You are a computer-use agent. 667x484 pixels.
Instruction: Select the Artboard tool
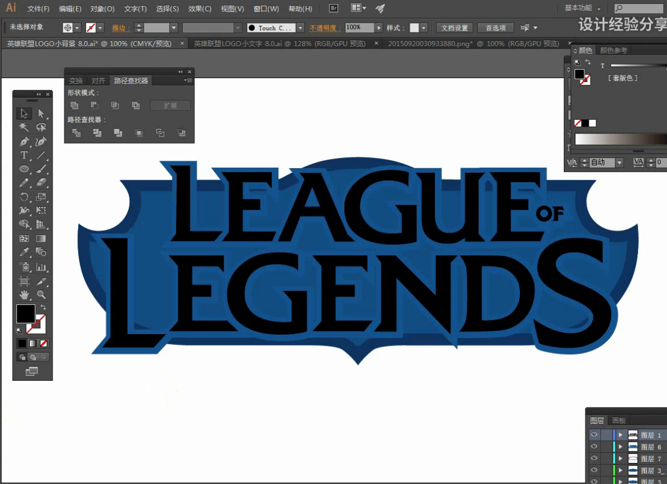click(x=24, y=281)
